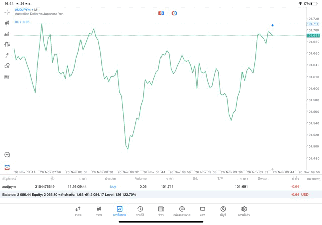Open the M1 timeframe selector
Viewport: 322px width, 225px height.
coord(7,77)
